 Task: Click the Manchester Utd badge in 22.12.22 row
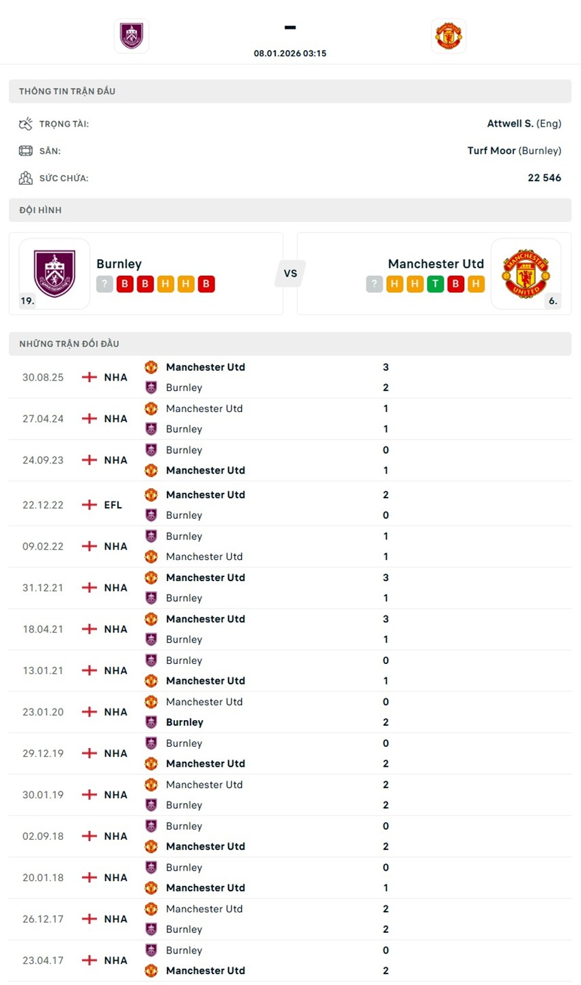151,494
